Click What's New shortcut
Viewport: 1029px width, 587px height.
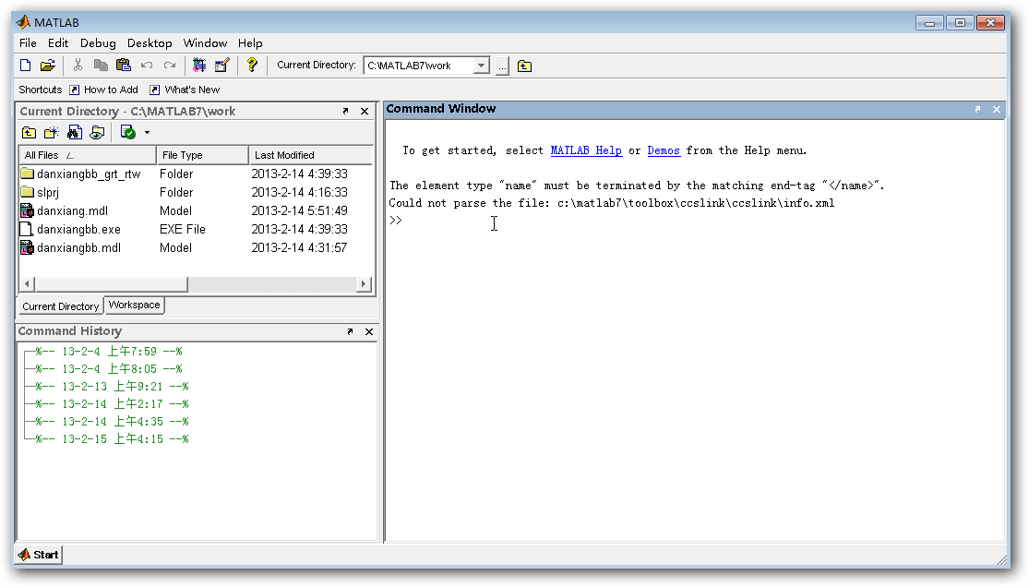pos(185,90)
